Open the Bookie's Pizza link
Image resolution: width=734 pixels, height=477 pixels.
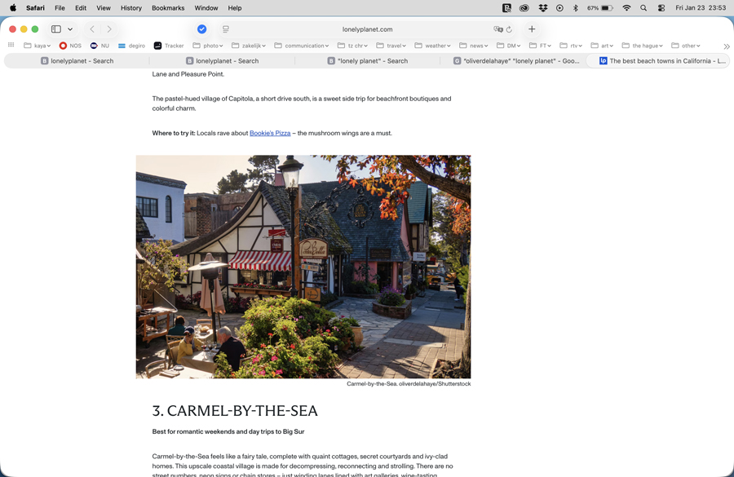[x=270, y=133]
